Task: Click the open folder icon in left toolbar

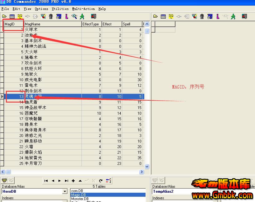Action: [x=4, y=16]
